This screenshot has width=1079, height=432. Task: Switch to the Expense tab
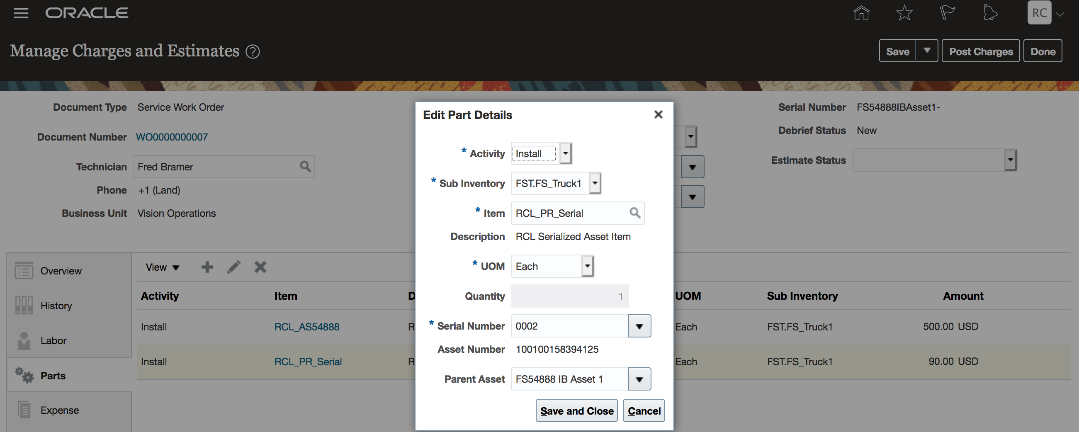(x=59, y=410)
